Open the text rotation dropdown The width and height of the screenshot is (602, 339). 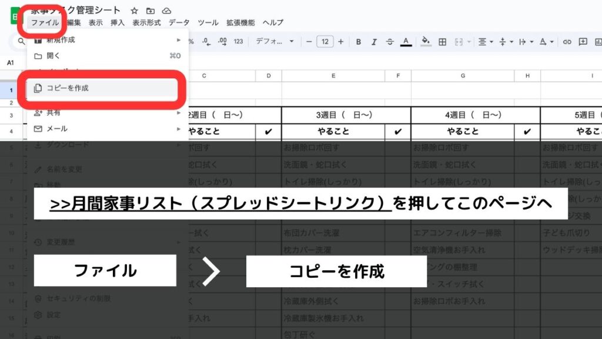[x=546, y=42]
